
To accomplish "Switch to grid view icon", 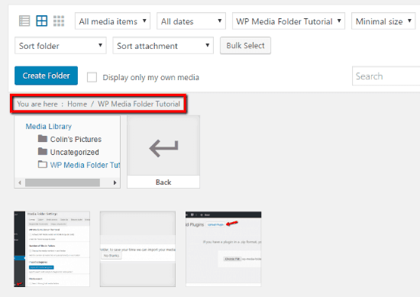I will pyautogui.click(x=42, y=21).
